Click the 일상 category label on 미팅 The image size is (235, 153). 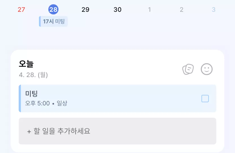(x=62, y=103)
